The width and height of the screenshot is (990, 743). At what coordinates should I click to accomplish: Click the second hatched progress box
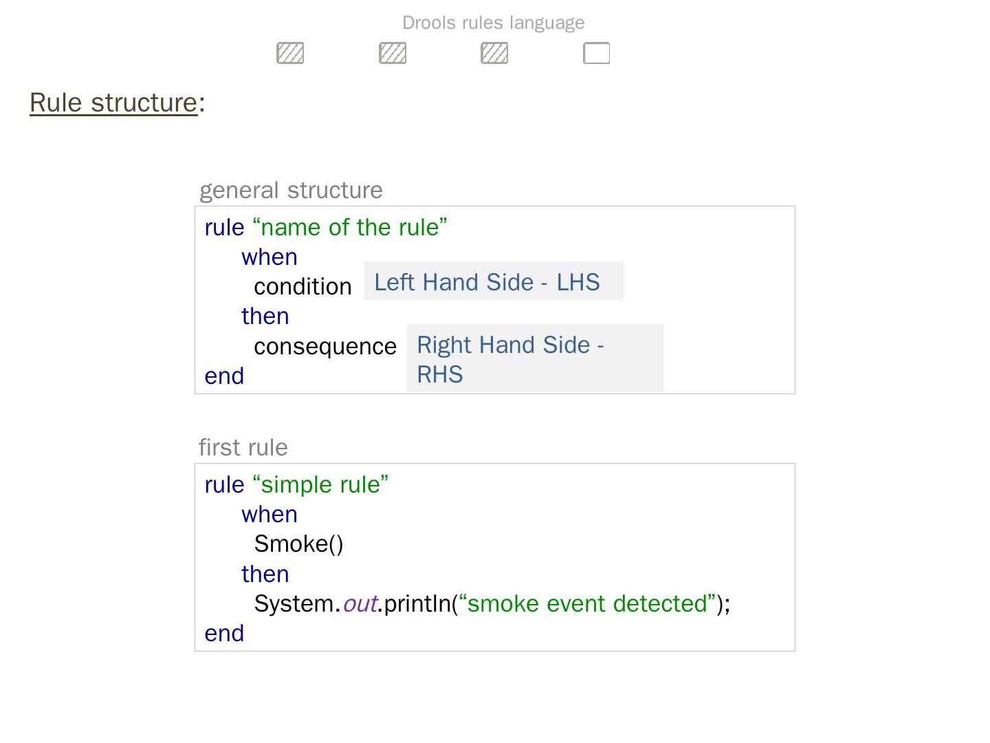tap(393, 53)
